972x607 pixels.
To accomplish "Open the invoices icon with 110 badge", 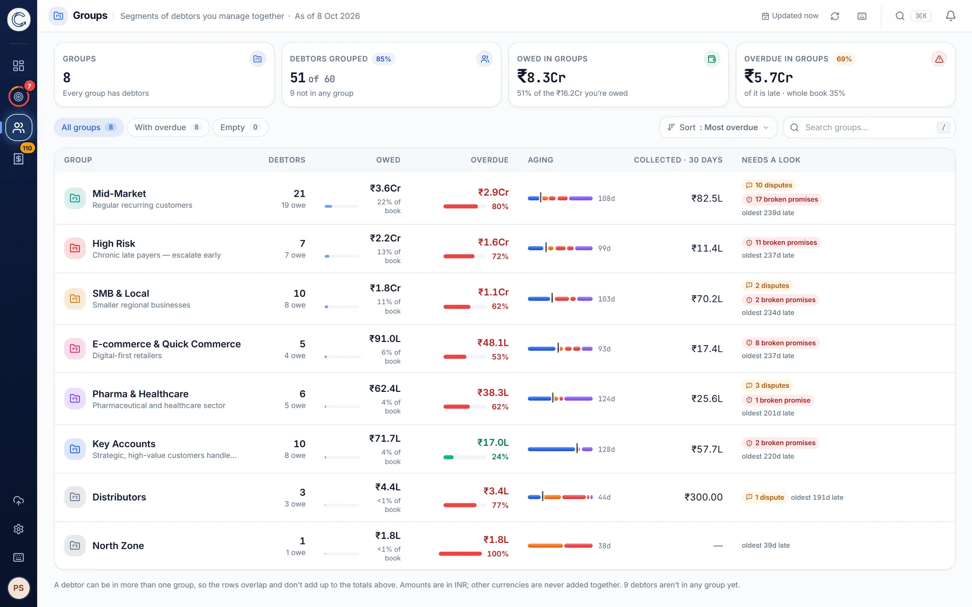I will [18, 158].
